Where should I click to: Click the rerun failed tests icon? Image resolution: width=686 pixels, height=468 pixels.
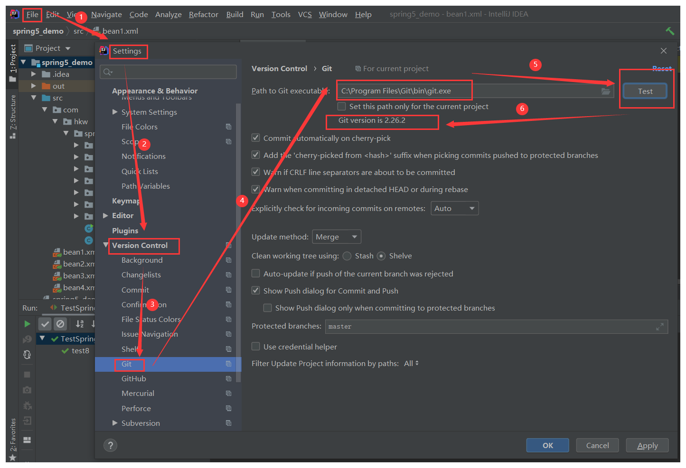(x=27, y=340)
